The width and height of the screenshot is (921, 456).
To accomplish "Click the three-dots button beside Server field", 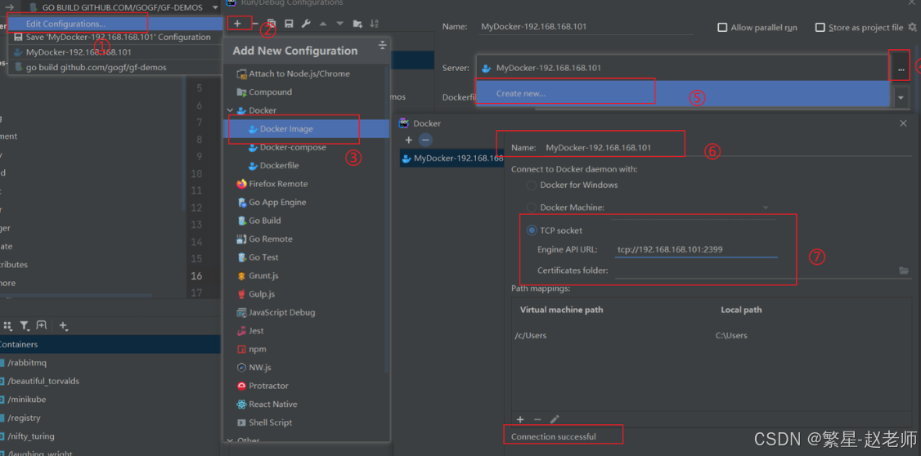I will pos(901,69).
